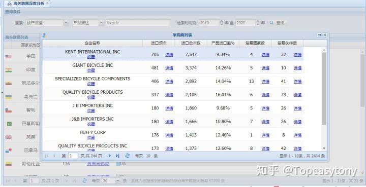Open the 按产品搜 search type dropdown
Image resolution: width=366 pixels, height=187 pixels.
[66, 23]
